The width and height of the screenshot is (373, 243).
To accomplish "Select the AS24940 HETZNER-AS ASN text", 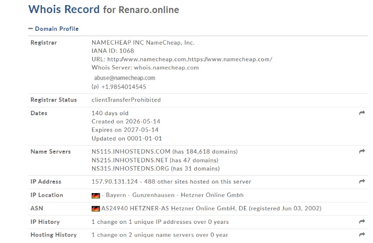I will pos(211,208).
